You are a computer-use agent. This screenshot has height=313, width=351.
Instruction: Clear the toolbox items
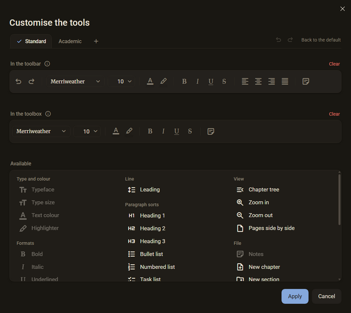click(x=334, y=114)
